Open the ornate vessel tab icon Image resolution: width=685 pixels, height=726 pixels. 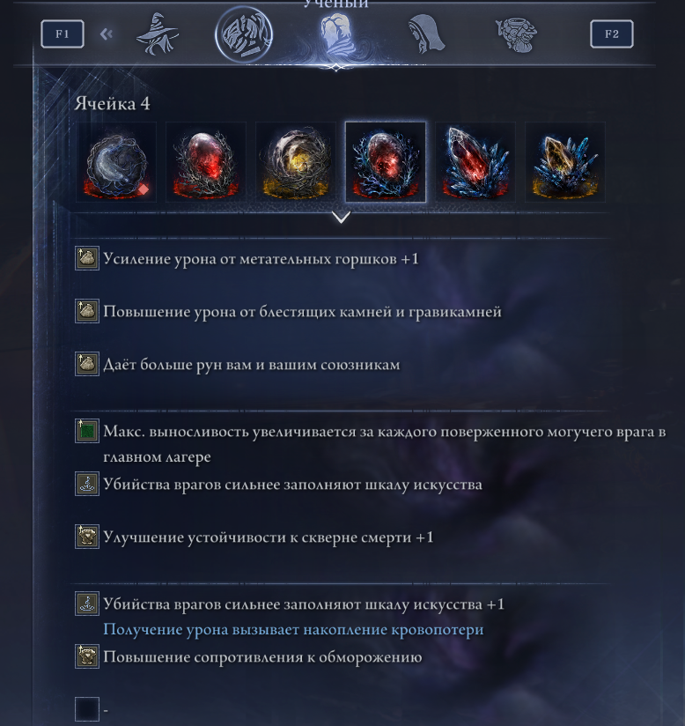click(516, 33)
